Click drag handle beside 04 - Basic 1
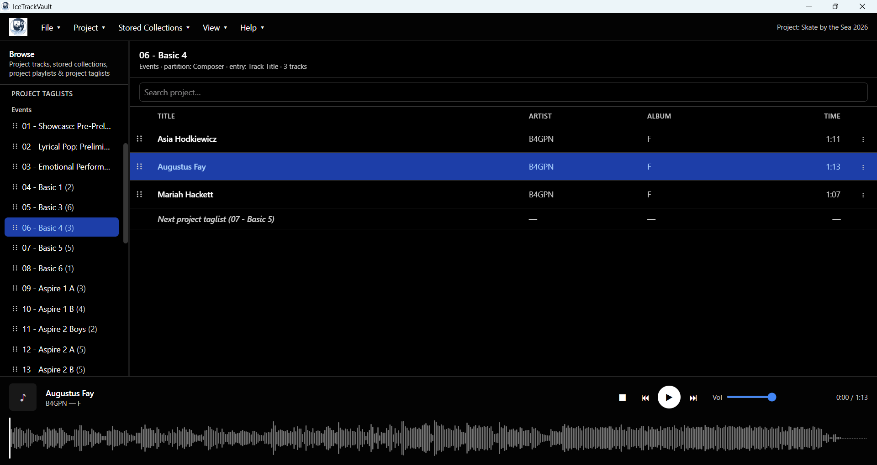This screenshot has width=877, height=465. (x=15, y=187)
